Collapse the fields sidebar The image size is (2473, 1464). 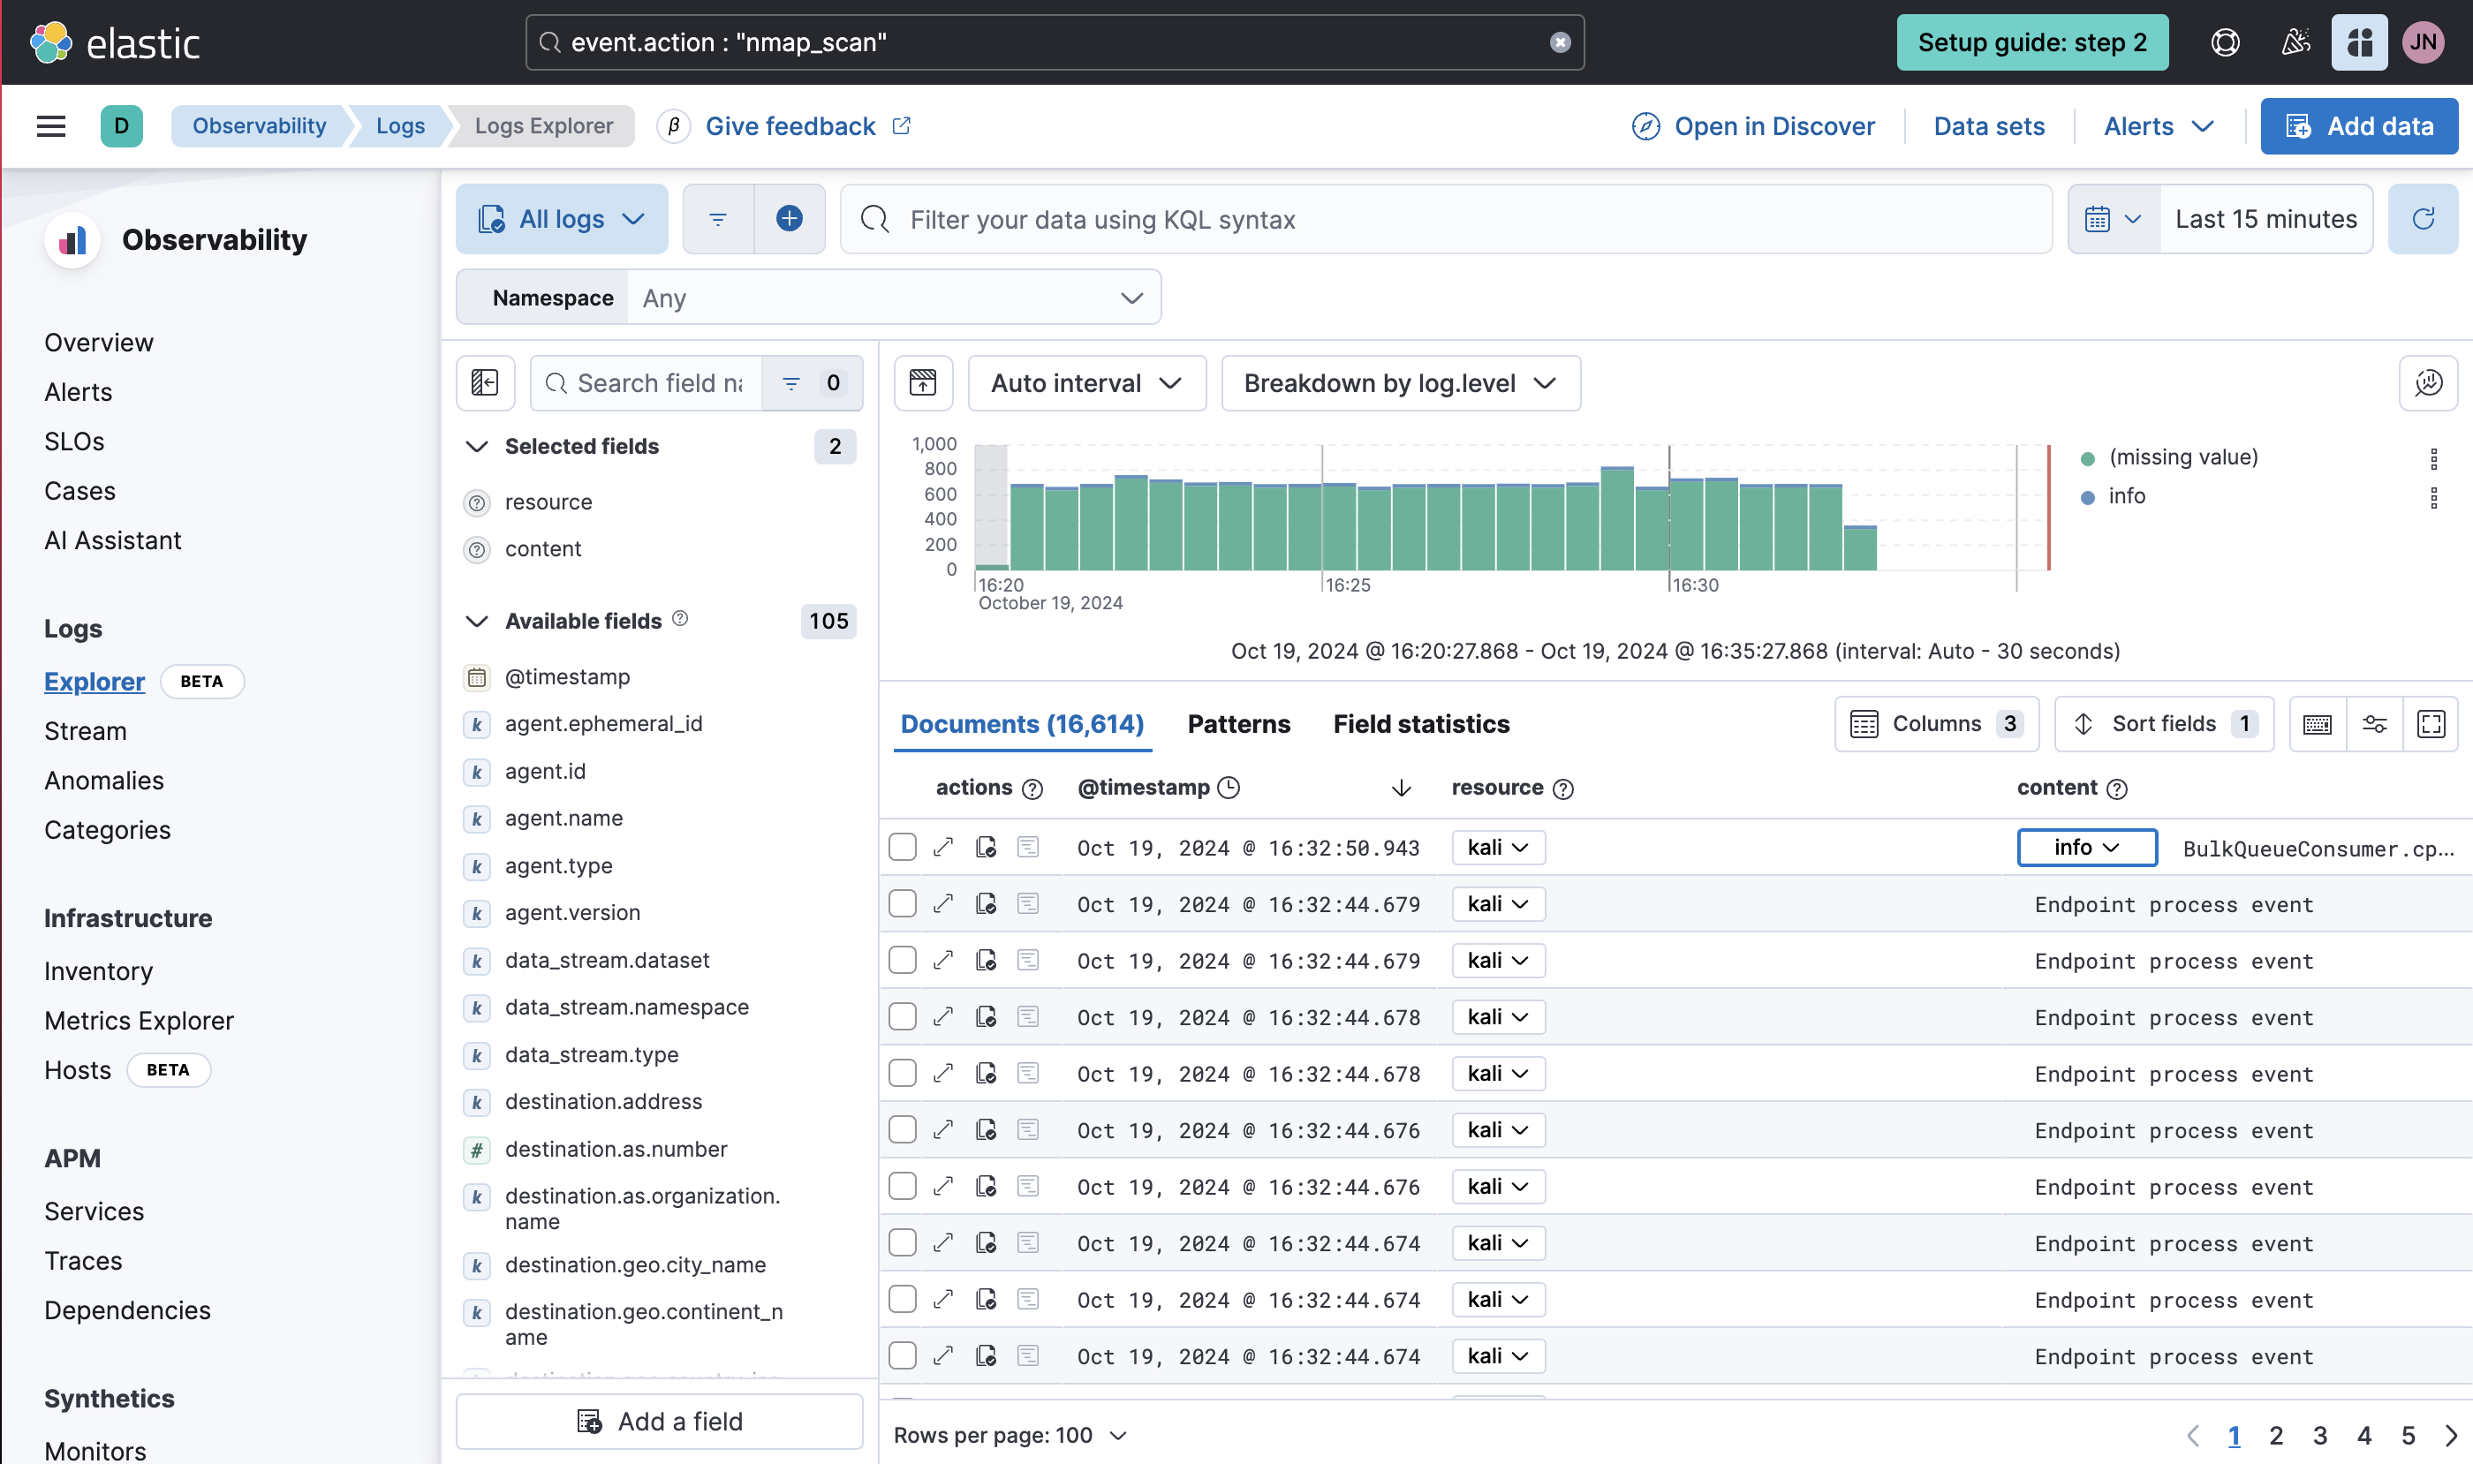pyautogui.click(x=486, y=382)
